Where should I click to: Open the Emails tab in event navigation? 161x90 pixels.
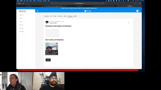pos(75,16)
